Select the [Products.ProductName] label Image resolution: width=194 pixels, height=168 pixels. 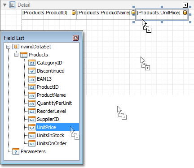pos(106,14)
